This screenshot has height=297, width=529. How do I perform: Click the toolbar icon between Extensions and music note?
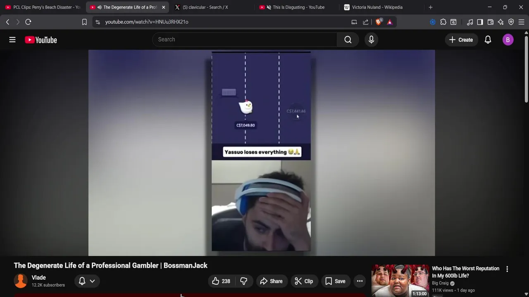453,22
